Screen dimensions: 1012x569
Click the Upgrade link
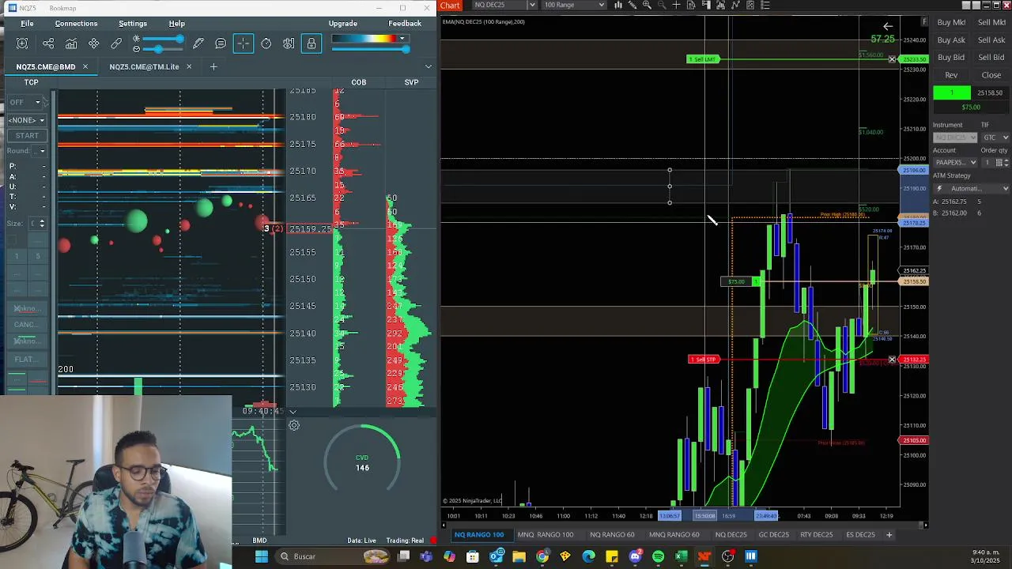343,24
